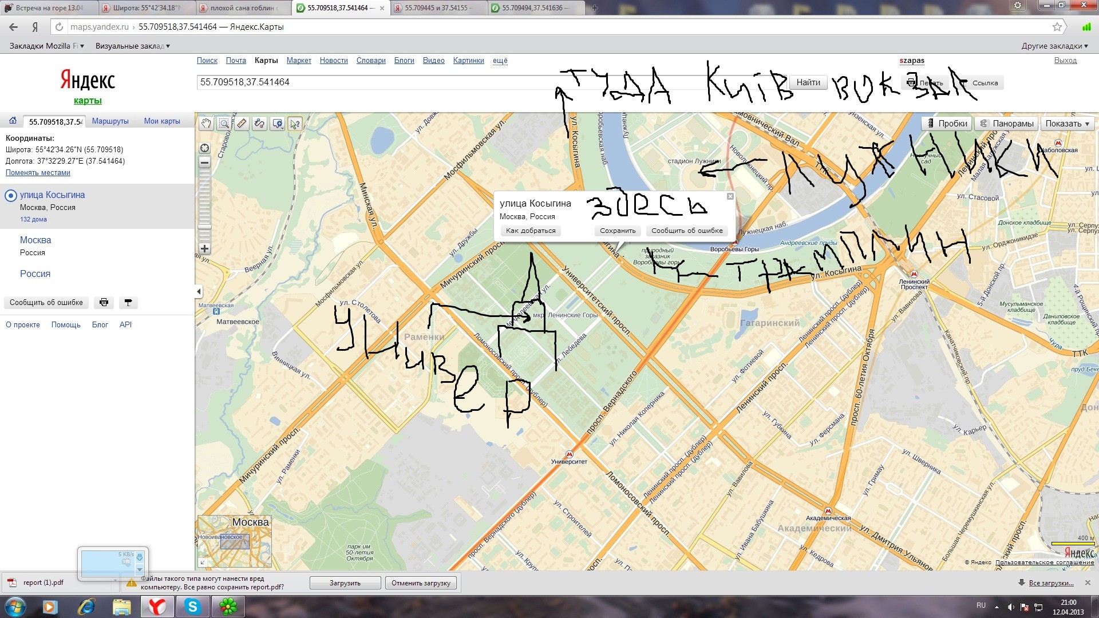Open Визуальные закладки bookmarks folder

pyautogui.click(x=133, y=46)
